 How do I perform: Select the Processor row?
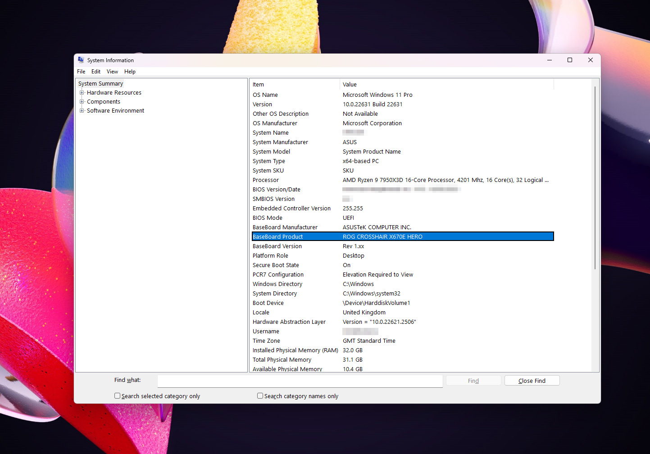[x=402, y=180]
